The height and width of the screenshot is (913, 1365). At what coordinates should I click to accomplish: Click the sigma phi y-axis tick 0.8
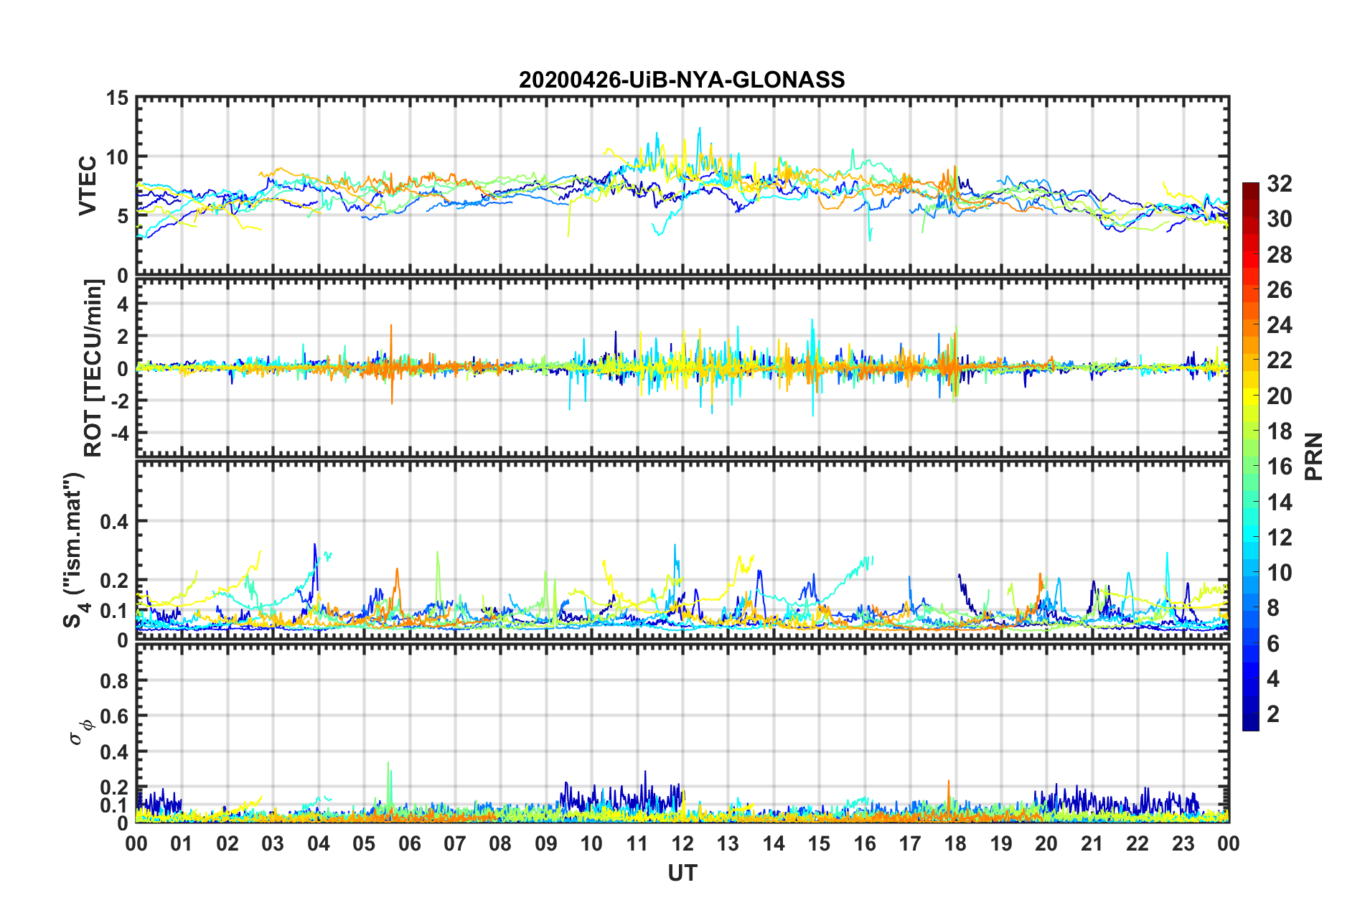(115, 680)
